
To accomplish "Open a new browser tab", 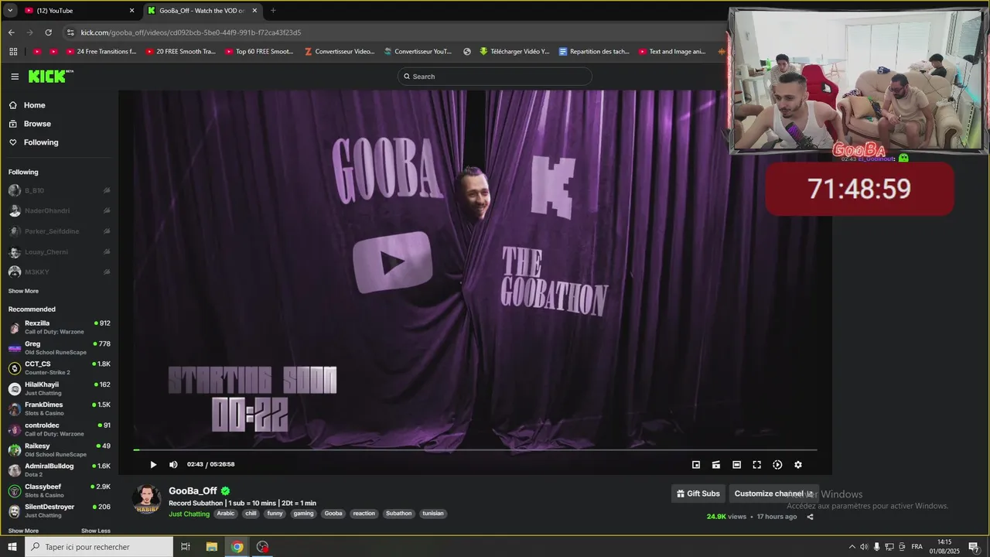I will (x=273, y=11).
